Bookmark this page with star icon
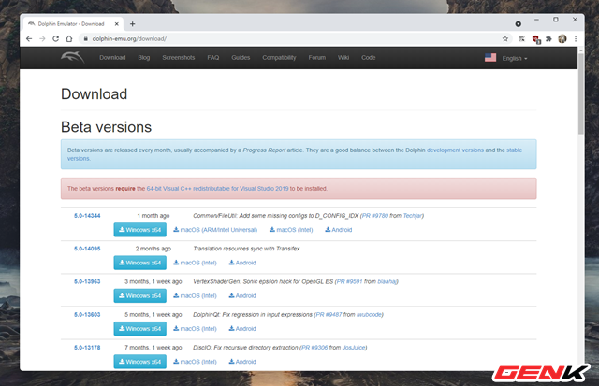 (505, 38)
